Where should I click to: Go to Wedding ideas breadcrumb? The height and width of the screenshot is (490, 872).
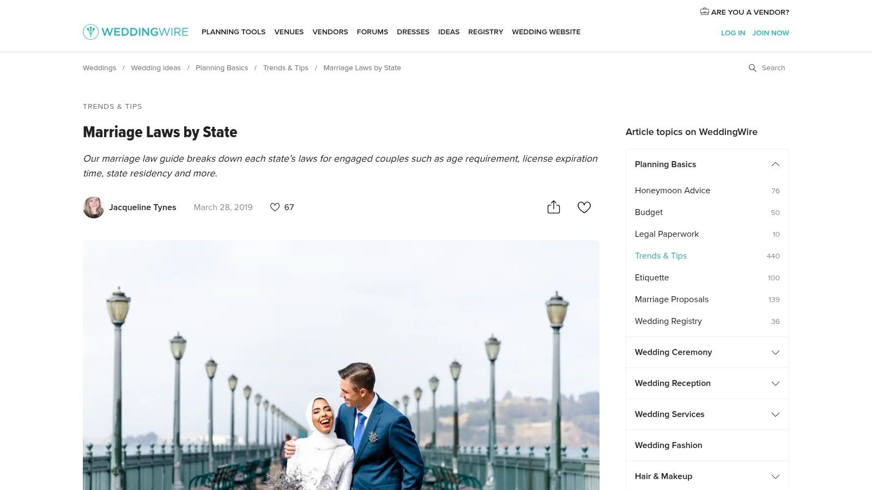[156, 68]
